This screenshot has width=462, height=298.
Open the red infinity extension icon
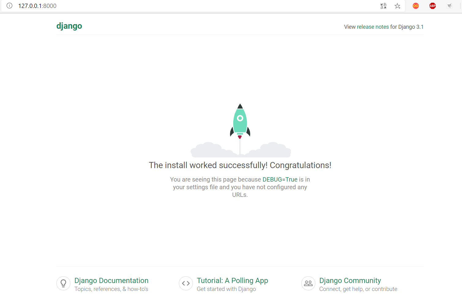[x=416, y=6]
